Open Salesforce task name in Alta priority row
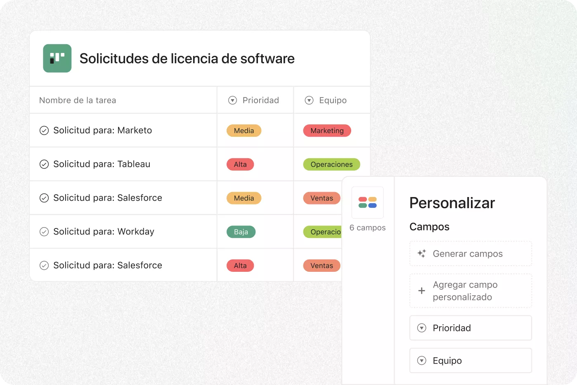This screenshot has width=577, height=385. click(108, 266)
